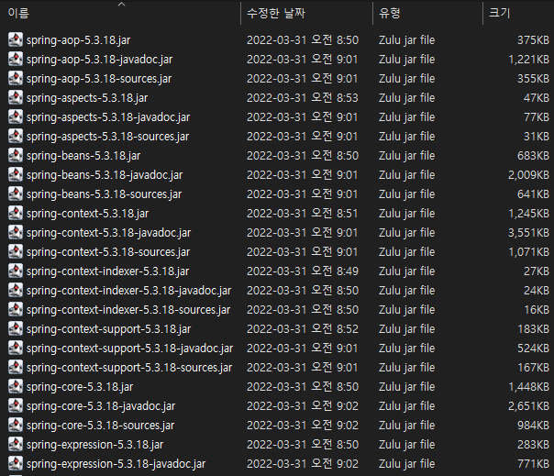This screenshot has width=554, height=476.
Task: Sort files by the 크기 column header
Action: tap(500, 14)
